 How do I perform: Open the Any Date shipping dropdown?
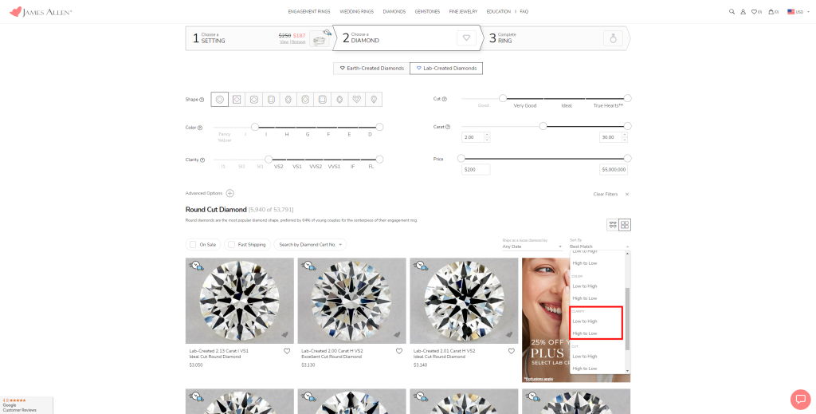point(532,246)
